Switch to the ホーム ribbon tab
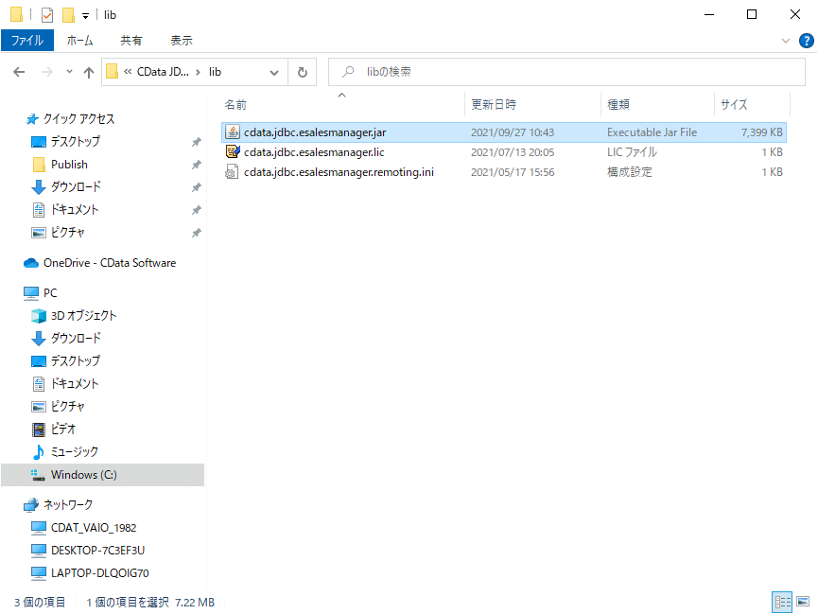 (x=79, y=40)
